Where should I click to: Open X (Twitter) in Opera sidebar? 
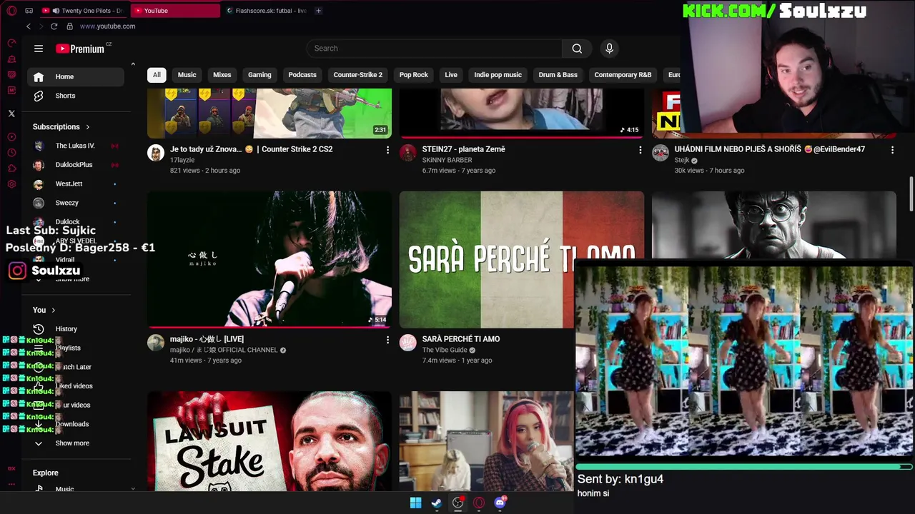point(11,114)
